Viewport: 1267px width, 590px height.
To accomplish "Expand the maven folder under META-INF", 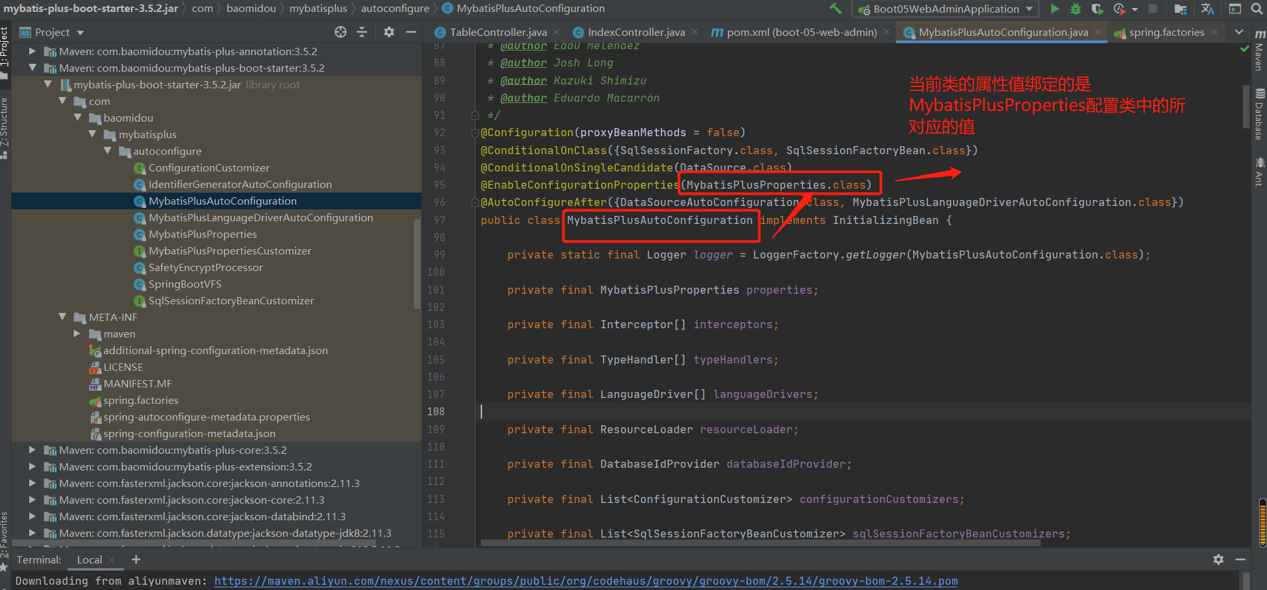I will tap(77, 334).
